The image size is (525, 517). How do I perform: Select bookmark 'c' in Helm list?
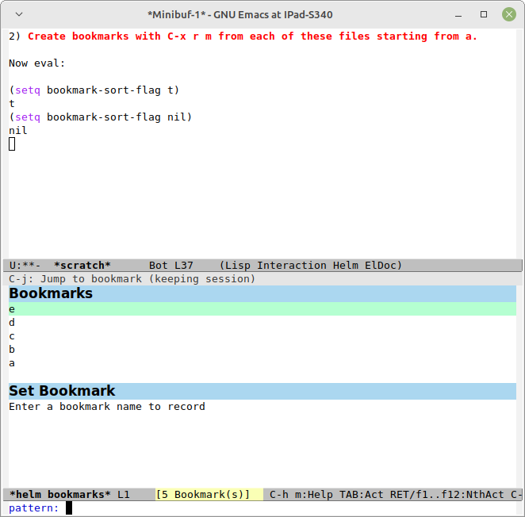[x=262, y=336]
